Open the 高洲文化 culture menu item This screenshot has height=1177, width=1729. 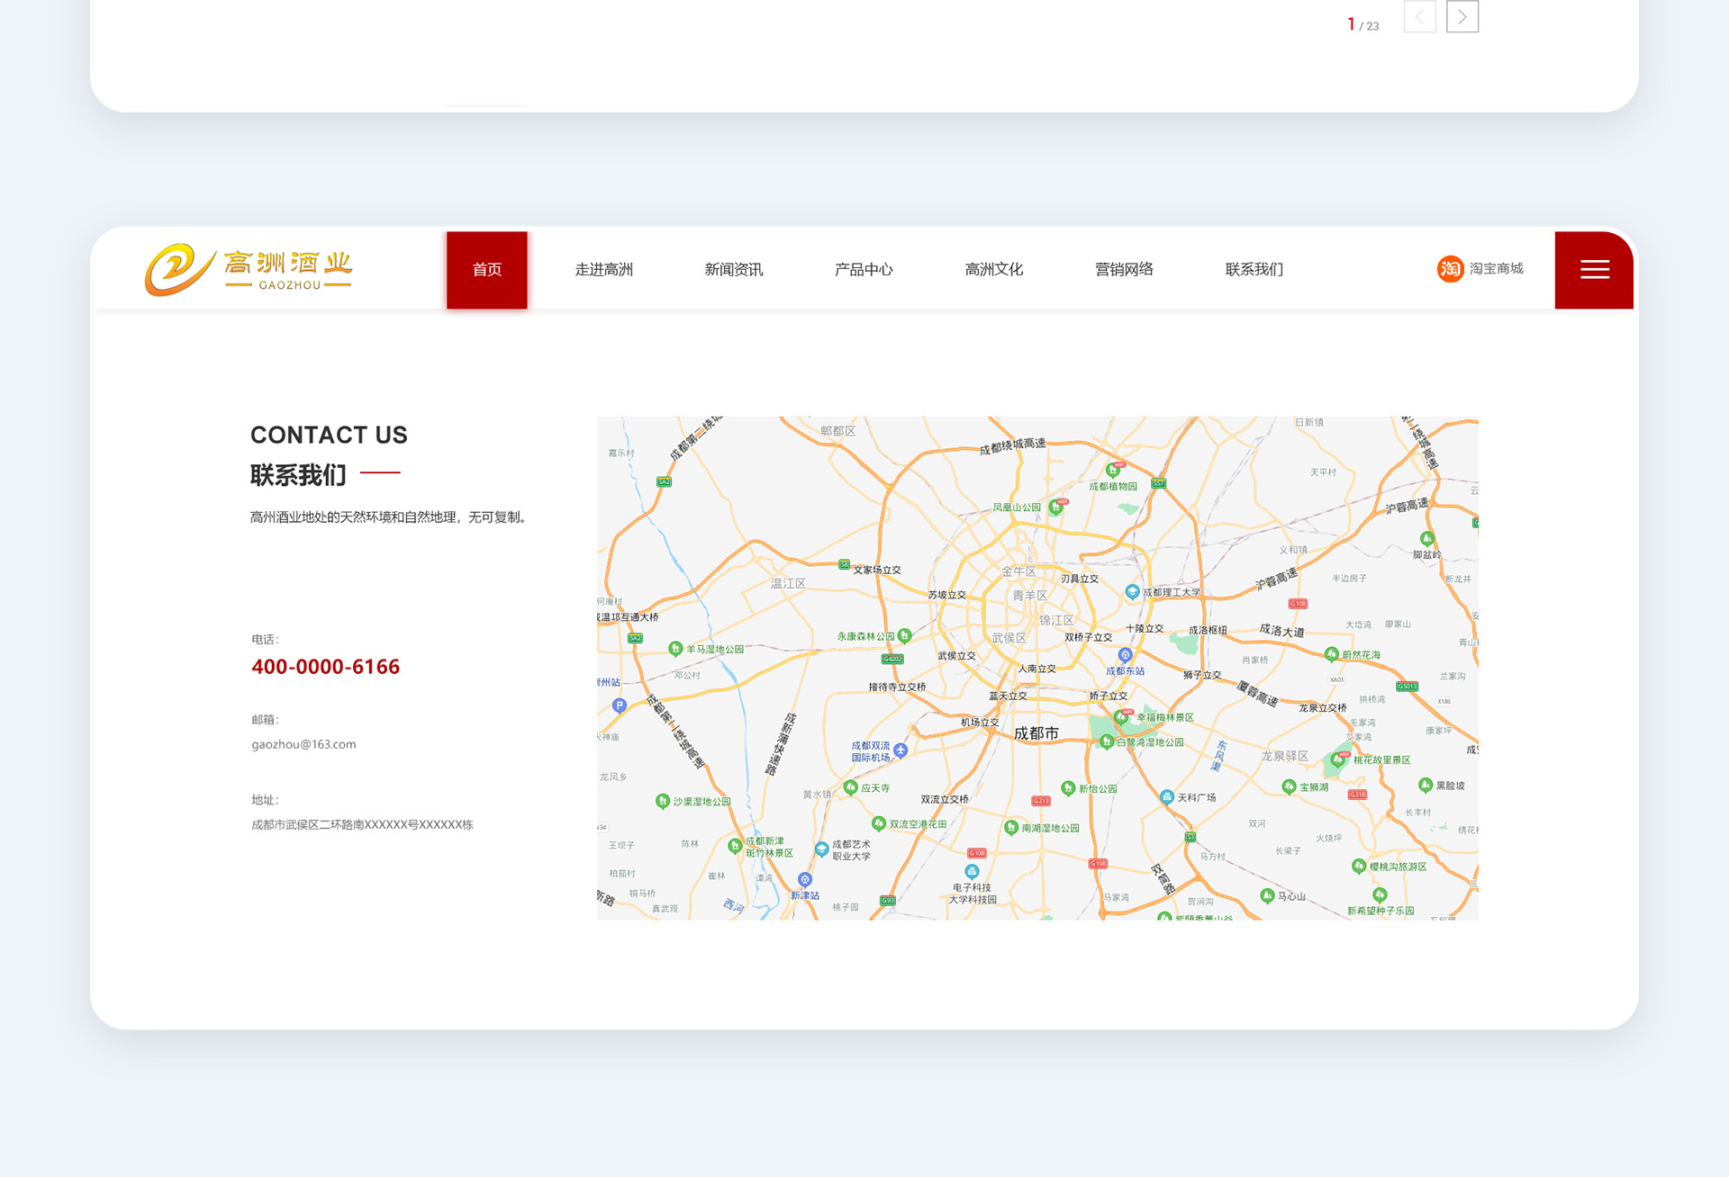(x=994, y=270)
